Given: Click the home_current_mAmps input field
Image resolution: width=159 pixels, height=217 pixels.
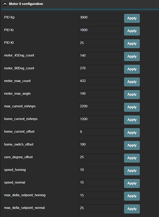Looking at the screenshot, I should (100, 119).
